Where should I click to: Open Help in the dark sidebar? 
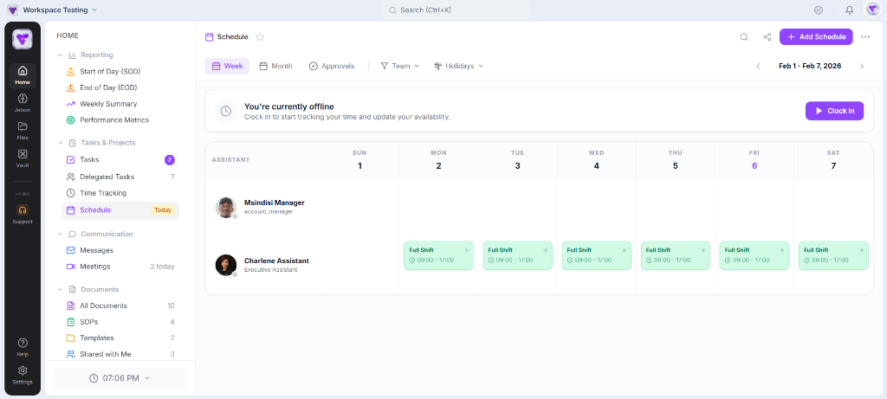pyautogui.click(x=23, y=347)
